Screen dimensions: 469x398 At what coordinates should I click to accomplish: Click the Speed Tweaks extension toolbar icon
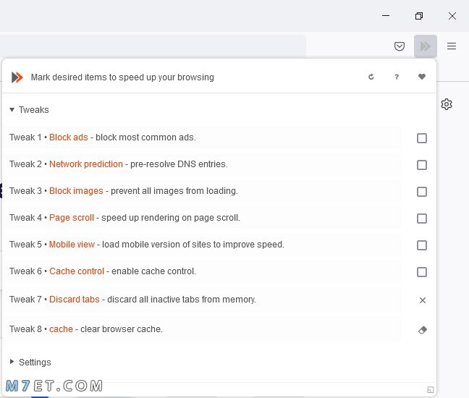(426, 46)
